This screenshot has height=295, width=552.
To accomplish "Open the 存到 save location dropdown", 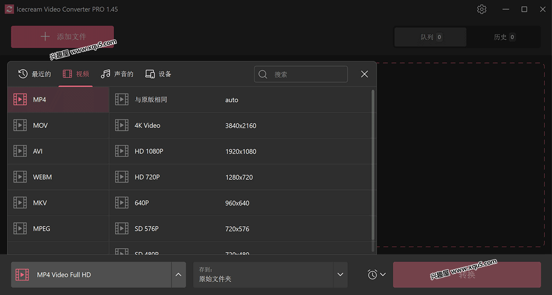I will (270, 275).
